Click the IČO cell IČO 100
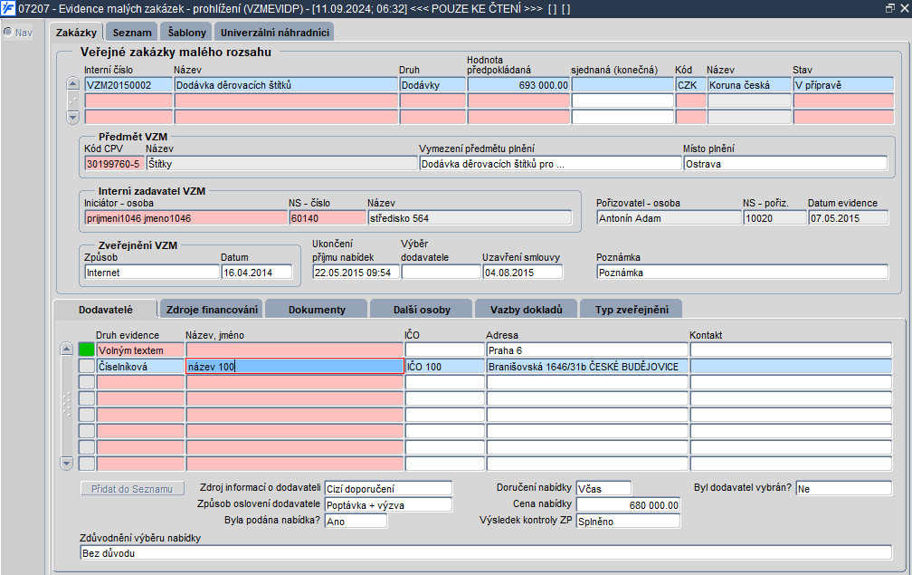The image size is (912, 575). (x=445, y=366)
